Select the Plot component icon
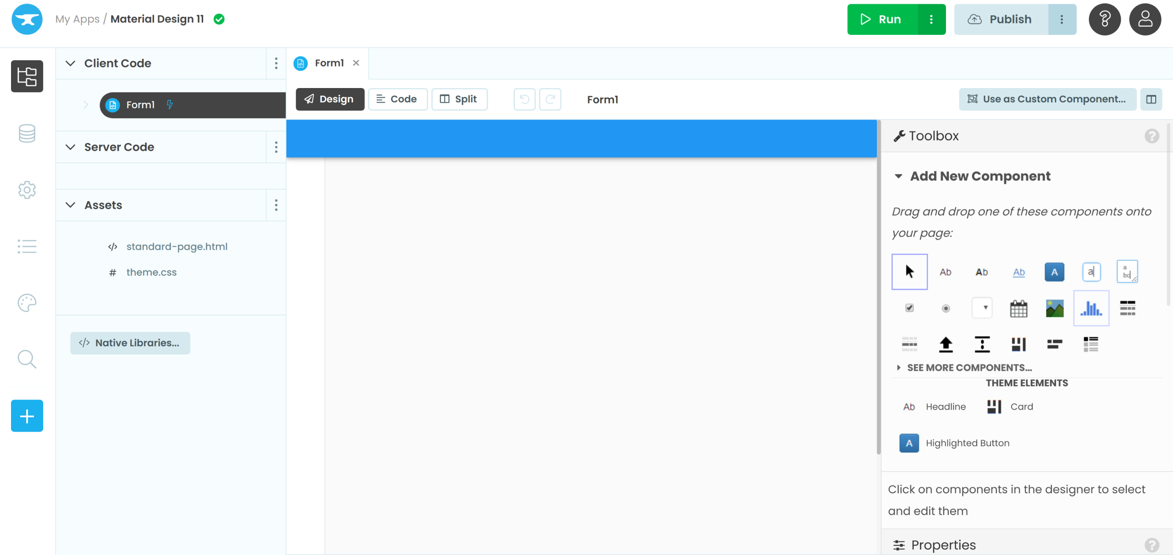 (1091, 308)
